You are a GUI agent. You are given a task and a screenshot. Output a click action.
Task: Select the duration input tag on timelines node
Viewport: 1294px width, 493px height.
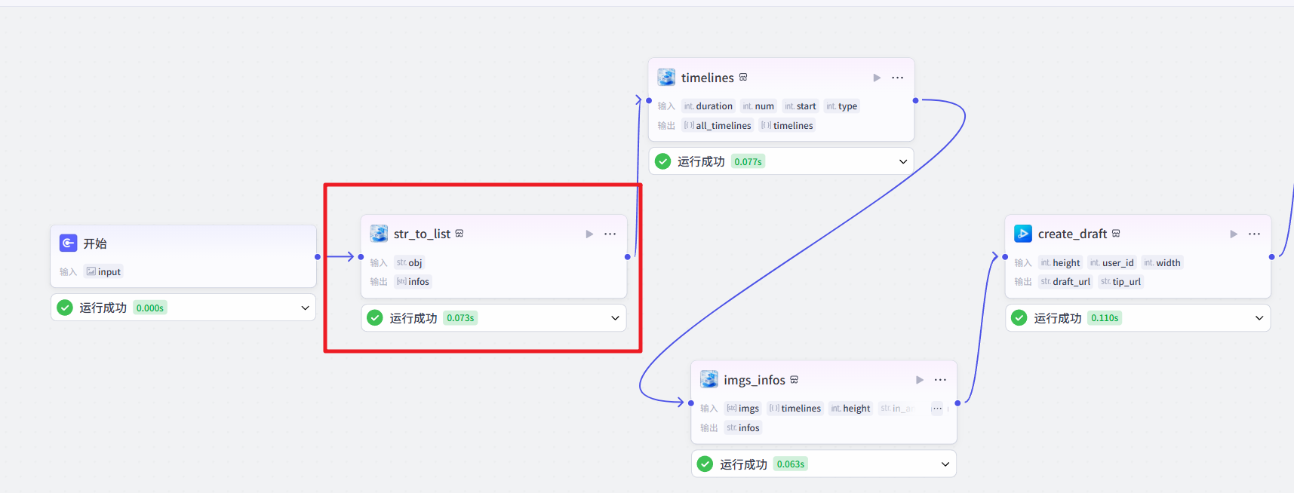click(708, 106)
